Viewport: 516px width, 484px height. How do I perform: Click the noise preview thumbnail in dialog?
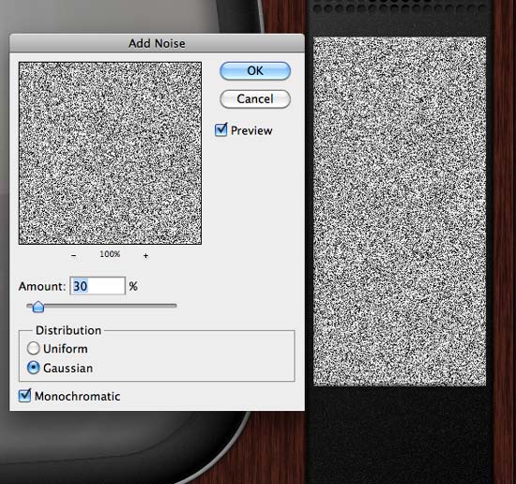coord(110,153)
